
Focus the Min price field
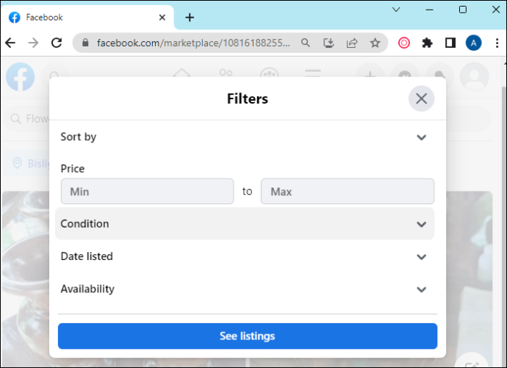[x=147, y=191]
